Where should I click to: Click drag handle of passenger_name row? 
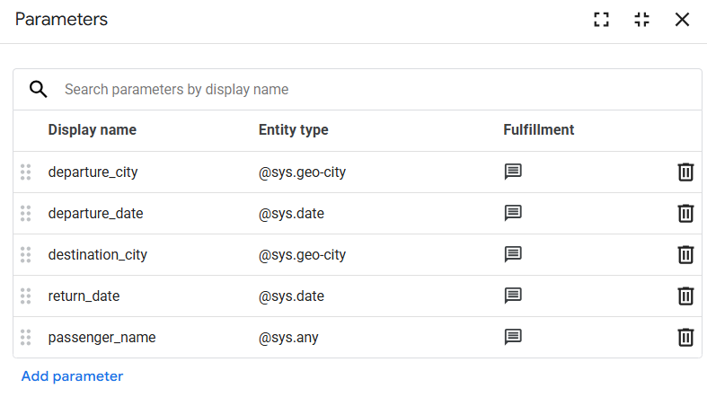point(26,337)
